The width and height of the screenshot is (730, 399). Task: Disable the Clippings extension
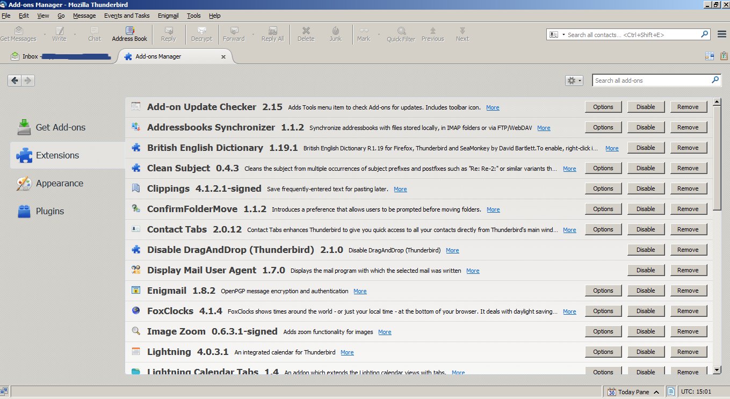click(646, 188)
